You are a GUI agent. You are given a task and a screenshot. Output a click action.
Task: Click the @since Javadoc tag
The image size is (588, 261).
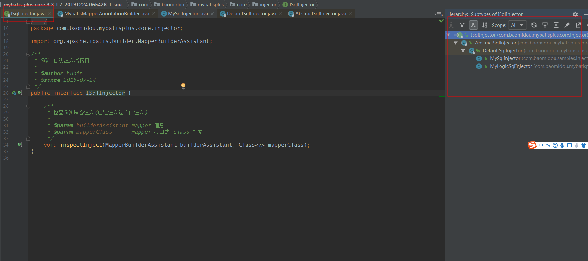point(50,80)
